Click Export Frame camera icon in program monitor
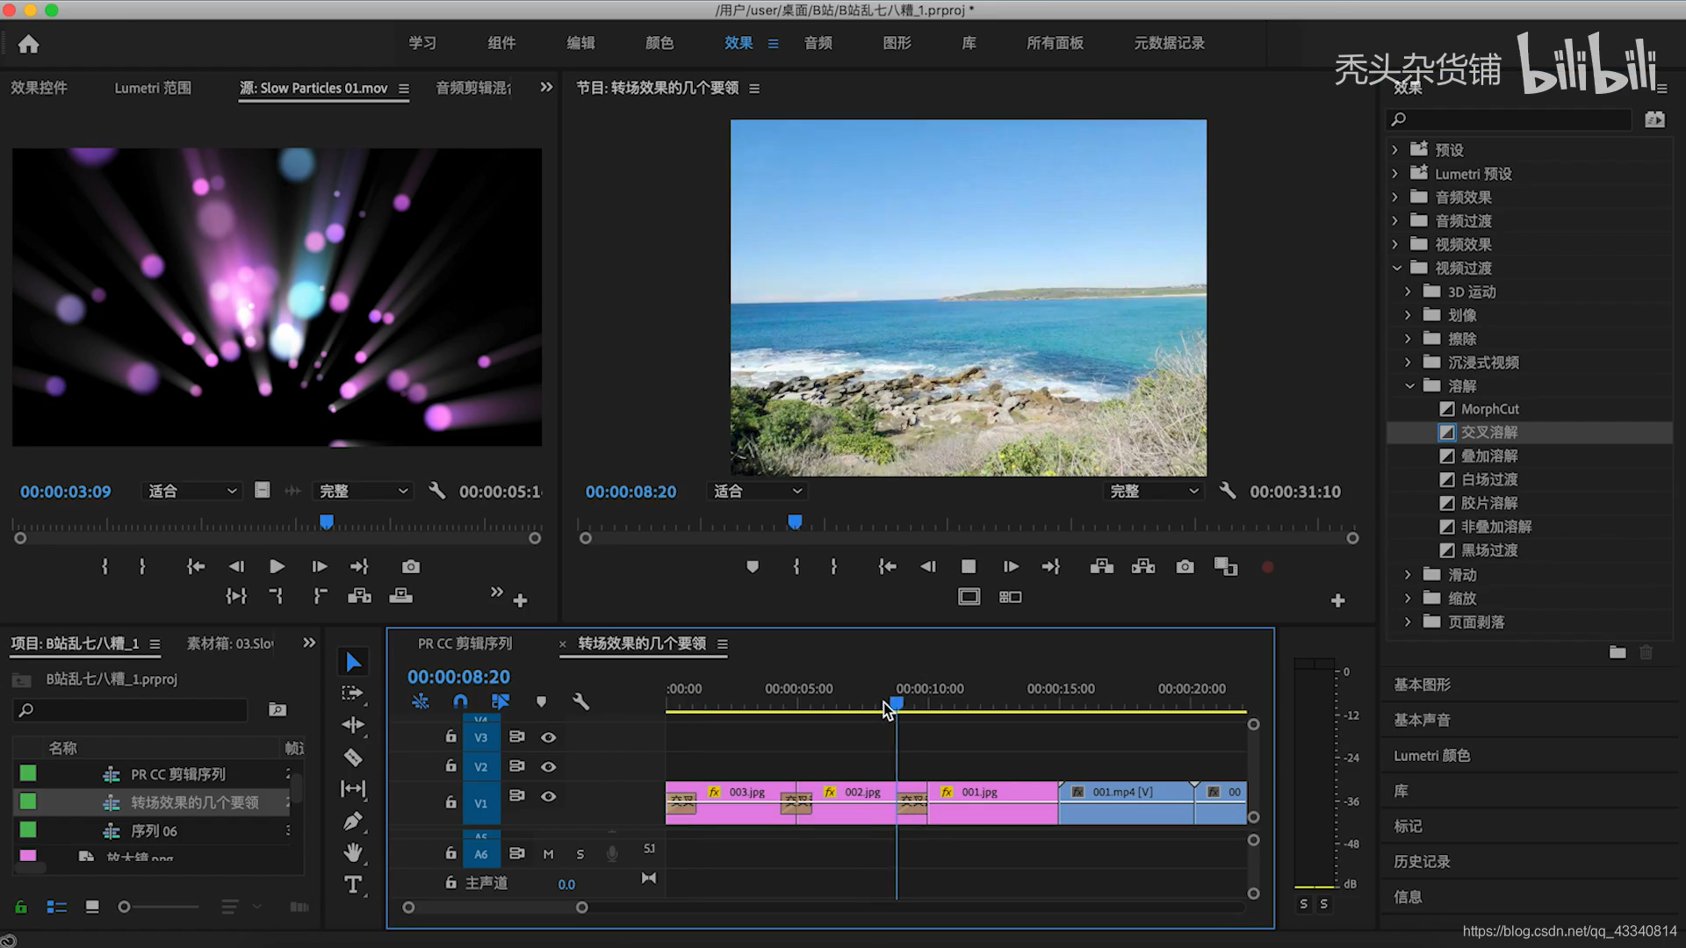The height and width of the screenshot is (948, 1686). point(1185,567)
